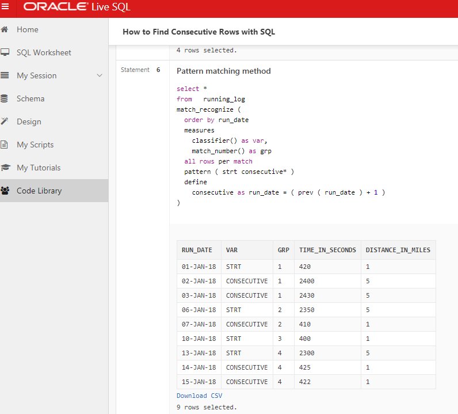
Task: Click the Oracle Live SQL logo
Action: tap(77, 7)
